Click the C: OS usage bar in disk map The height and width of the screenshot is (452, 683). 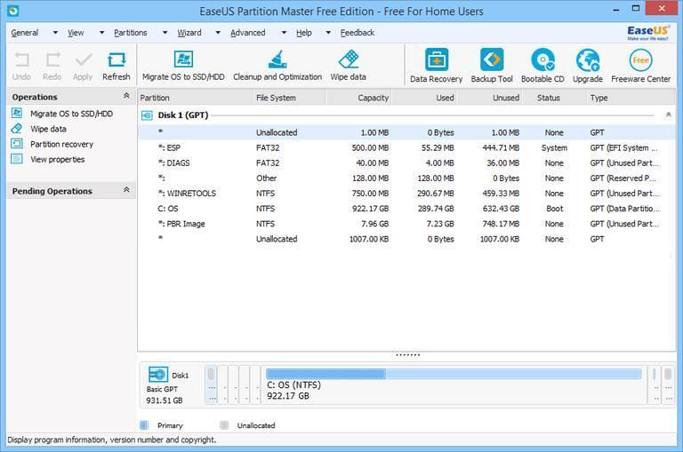[x=454, y=374]
